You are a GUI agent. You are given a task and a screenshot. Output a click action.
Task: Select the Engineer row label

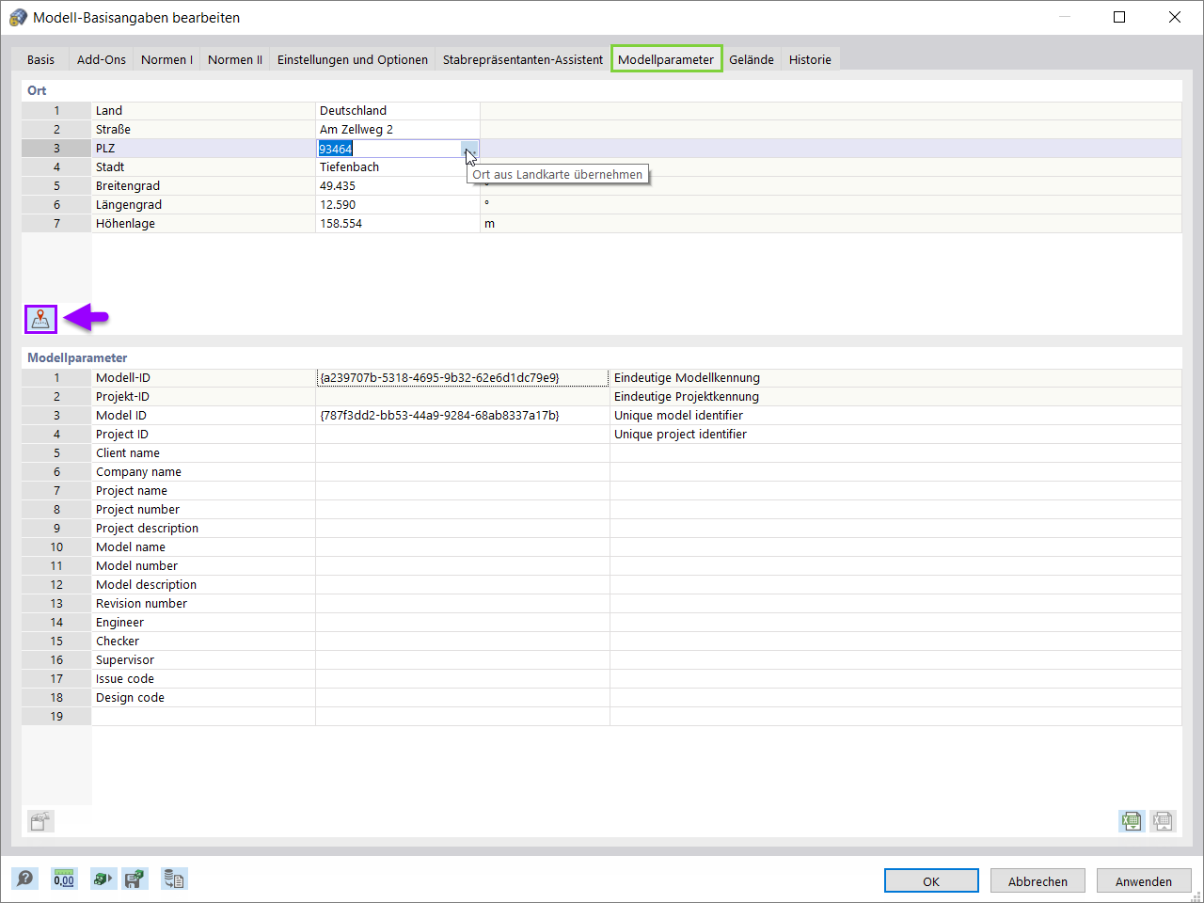pos(119,623)
